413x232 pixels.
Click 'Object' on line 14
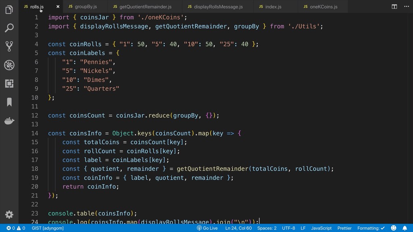(x=123, y=133)
